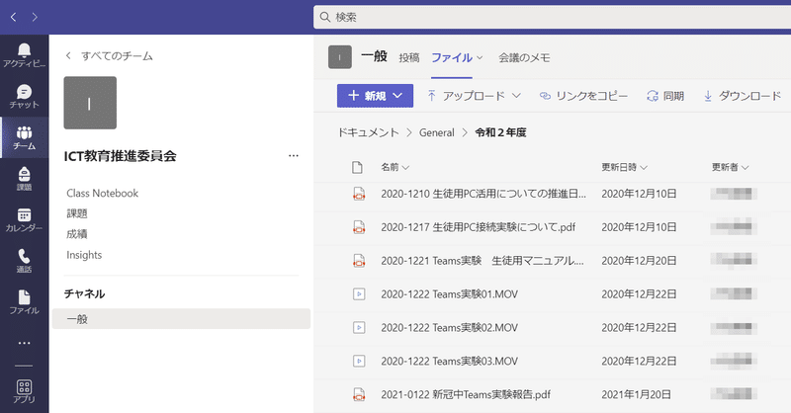Image resolution: width=791 pixels, height=413 pixels.
Task: Show more apps via sidebar ellipsis
Action: coord(24,343)
